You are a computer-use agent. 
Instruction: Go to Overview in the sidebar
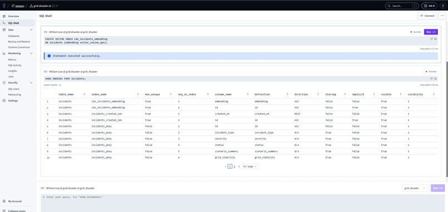click(x=13, y=16)
